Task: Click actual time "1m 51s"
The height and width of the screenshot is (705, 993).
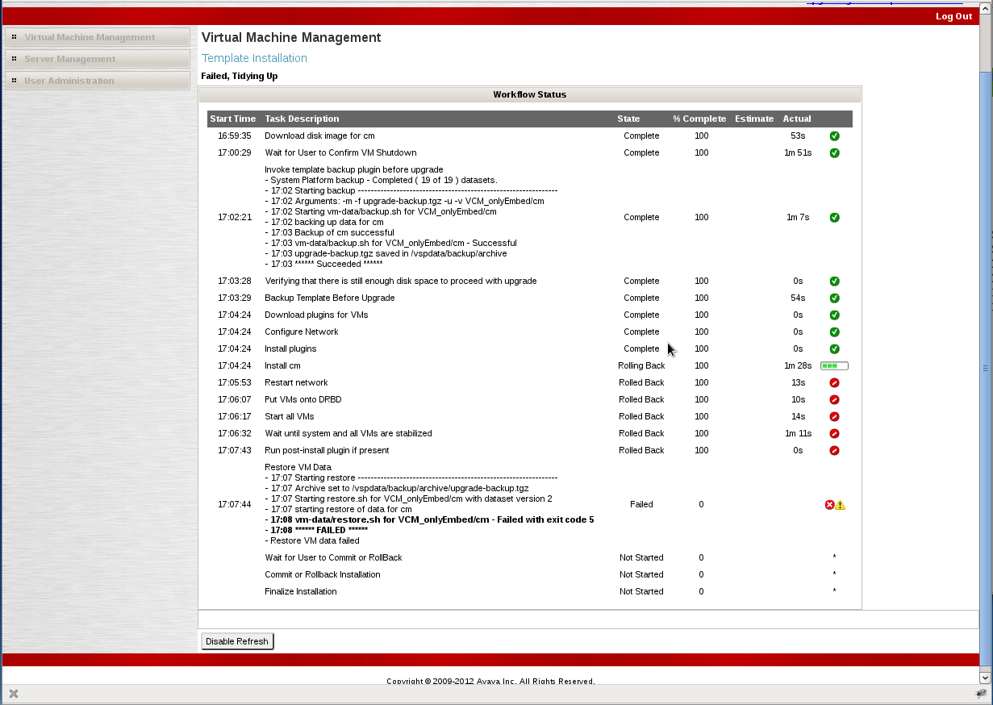Action: [797, 153]
